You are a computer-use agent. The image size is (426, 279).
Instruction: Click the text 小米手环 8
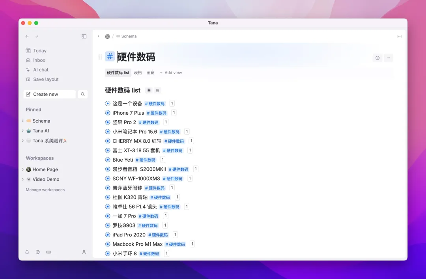click(124, 253)
